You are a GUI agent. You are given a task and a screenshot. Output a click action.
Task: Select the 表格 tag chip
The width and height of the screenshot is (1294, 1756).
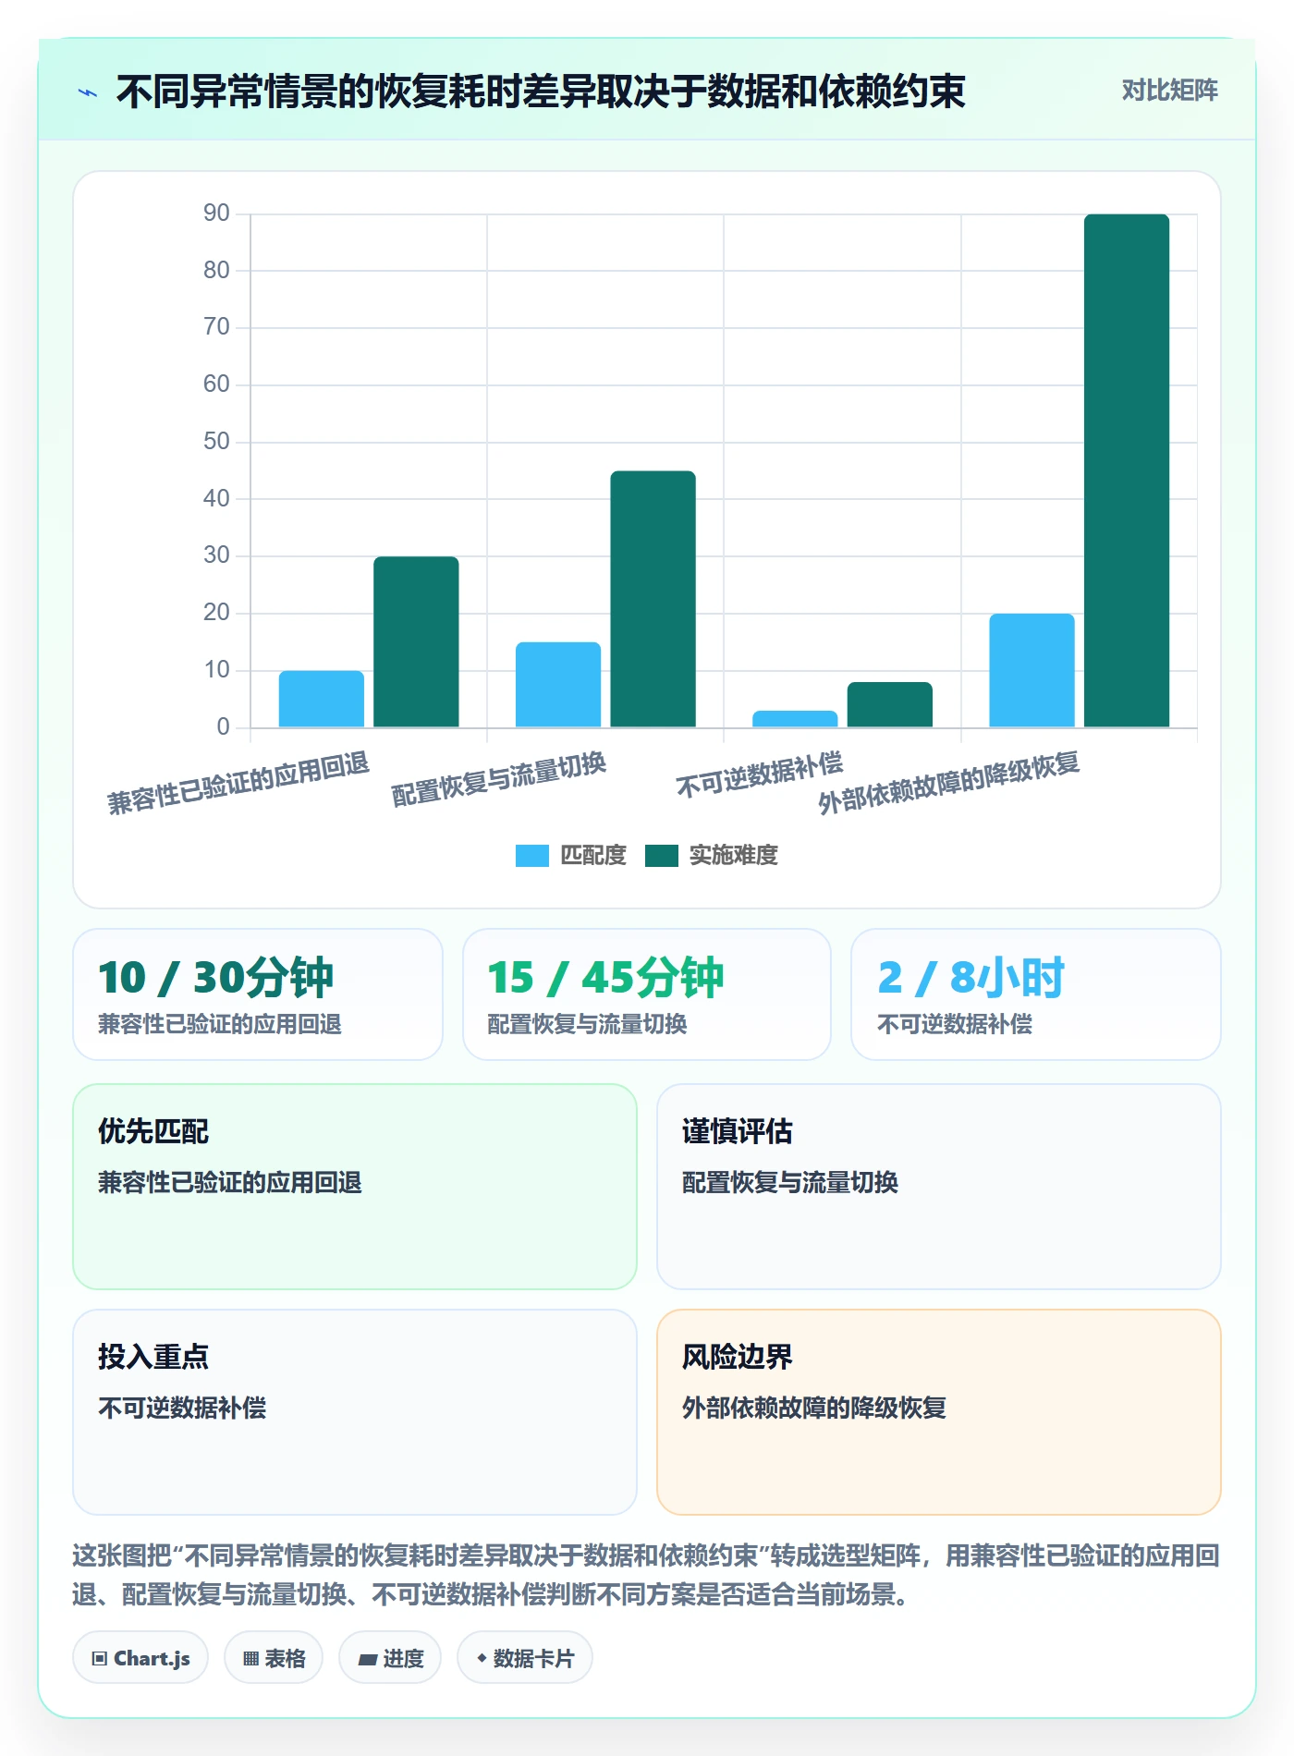point(274,1658)
